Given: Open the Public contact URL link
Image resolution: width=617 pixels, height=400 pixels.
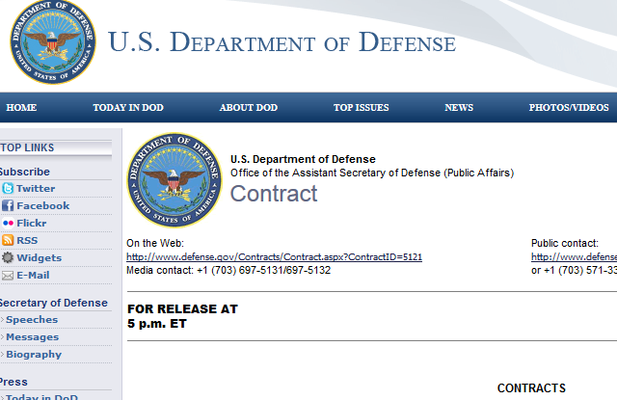Looking at the screenshot, I should (x=574, y=256).
